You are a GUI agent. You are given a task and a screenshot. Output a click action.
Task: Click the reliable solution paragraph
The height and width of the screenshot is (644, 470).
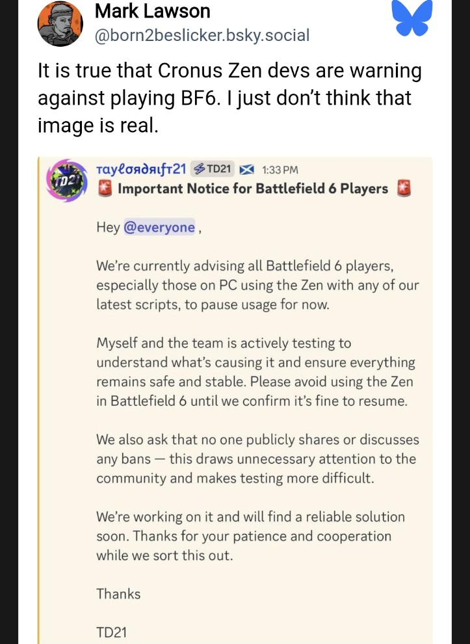(250, 536)
